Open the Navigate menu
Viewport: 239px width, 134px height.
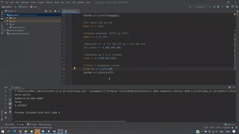25,2
